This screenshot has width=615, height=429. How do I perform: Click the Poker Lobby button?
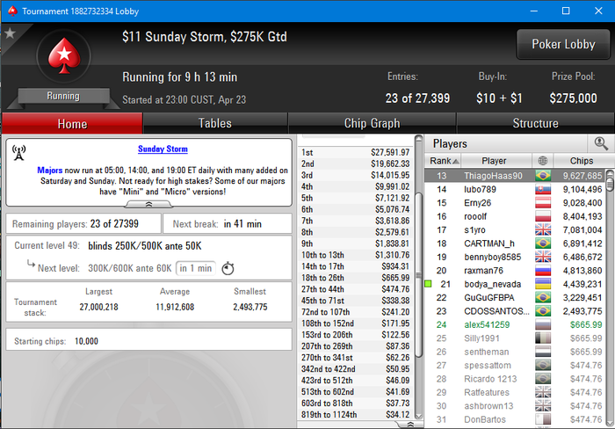[563, 44]
